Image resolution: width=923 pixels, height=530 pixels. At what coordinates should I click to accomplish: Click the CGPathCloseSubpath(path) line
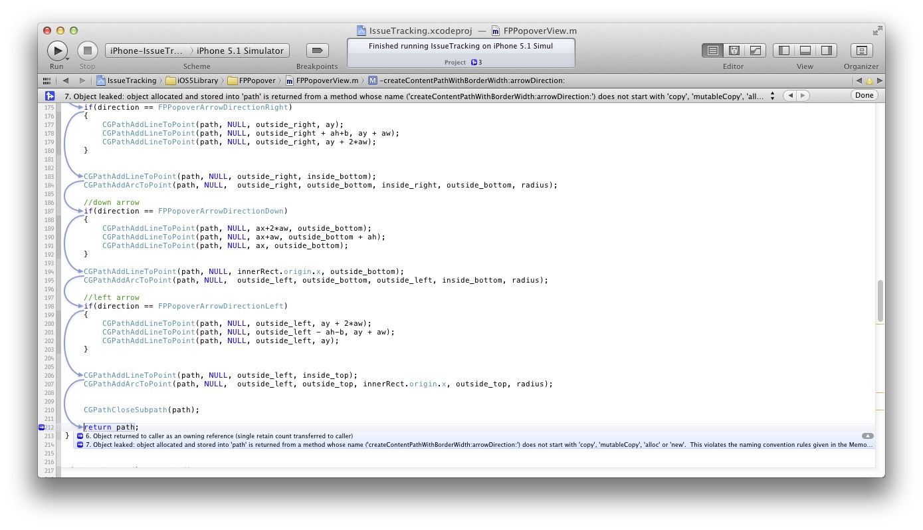point(142,410)
